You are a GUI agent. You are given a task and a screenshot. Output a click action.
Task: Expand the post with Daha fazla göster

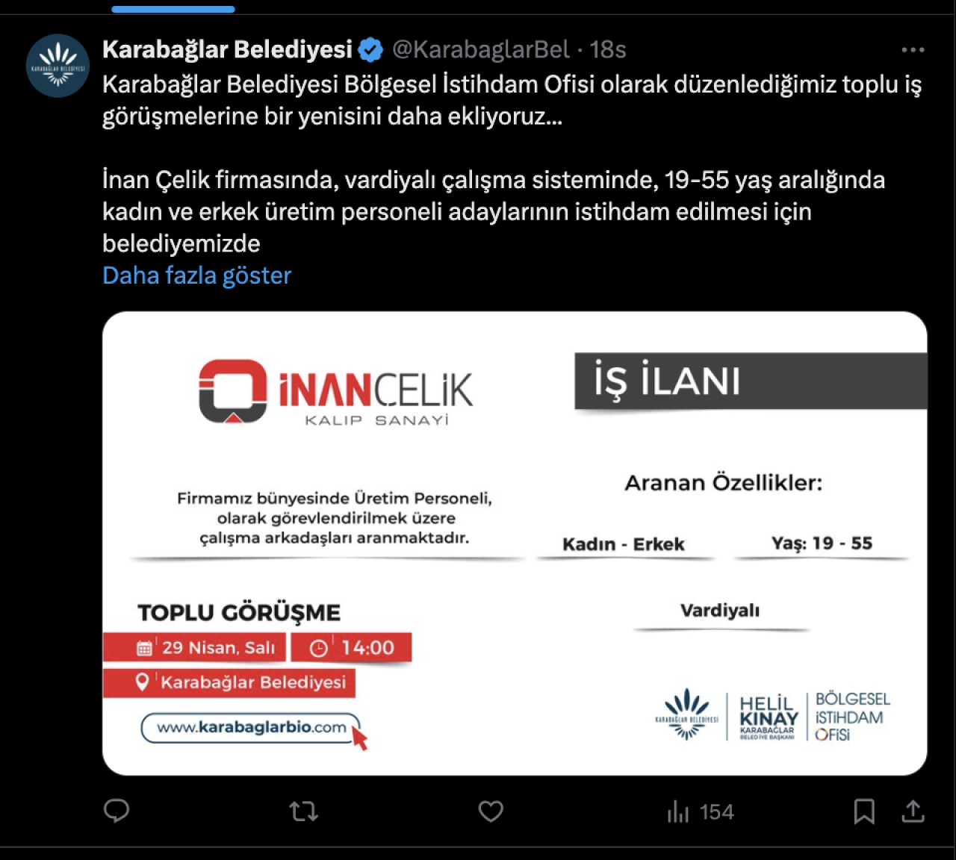click(x=196, y=275)
